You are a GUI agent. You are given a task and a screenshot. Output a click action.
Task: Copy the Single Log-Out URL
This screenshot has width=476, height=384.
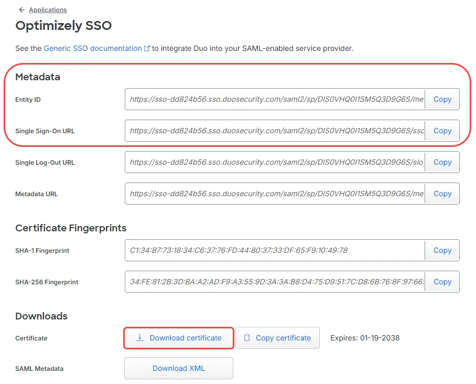442,162
